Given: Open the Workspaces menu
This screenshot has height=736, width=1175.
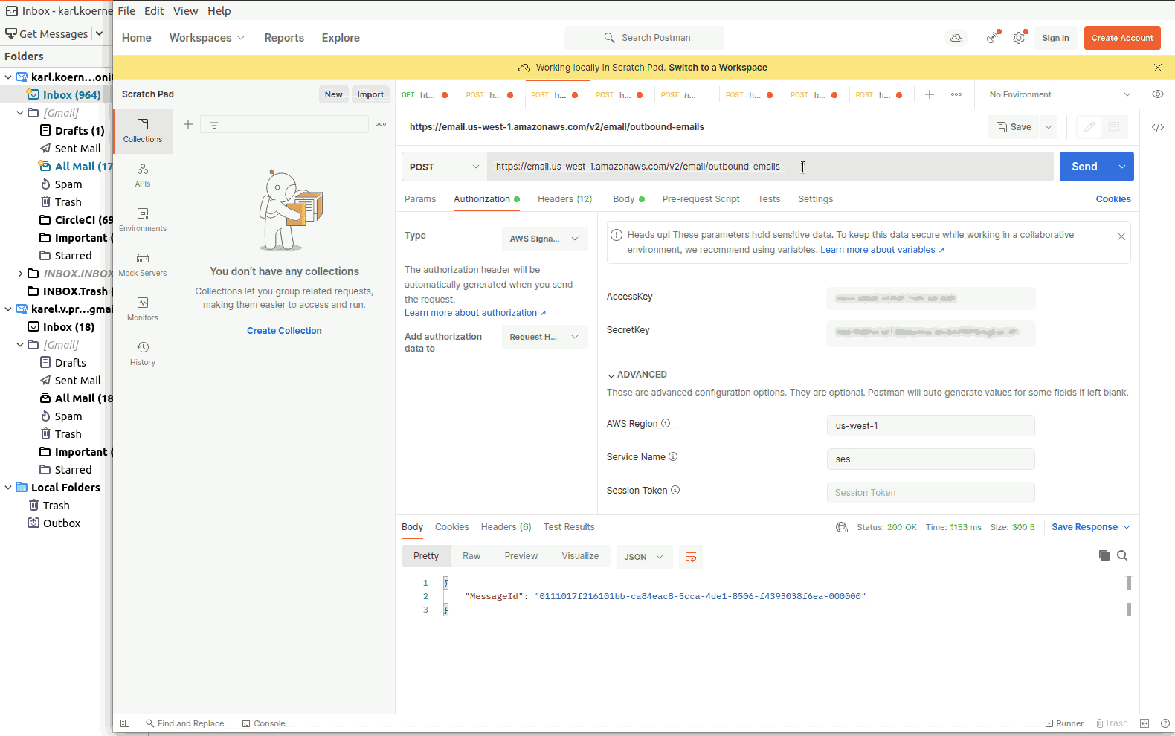Looking at the screenshot, I should (207, 38).
